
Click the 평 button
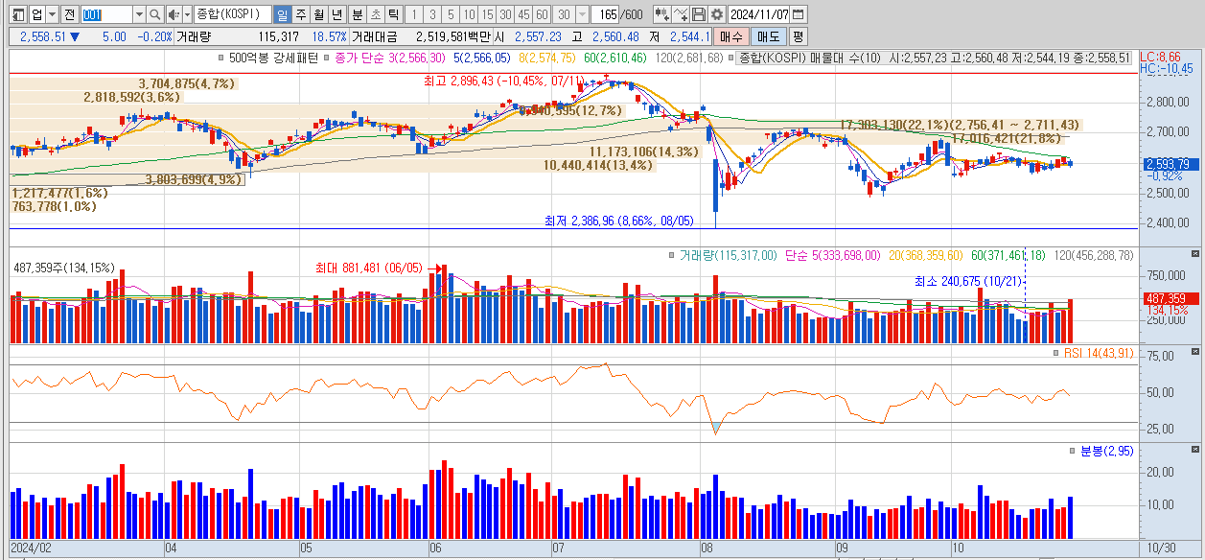(798, 36)
